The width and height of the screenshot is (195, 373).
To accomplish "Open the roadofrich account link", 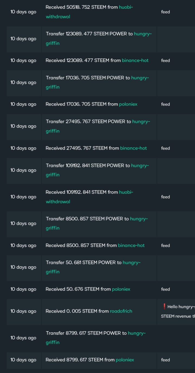I will point(121,311).
